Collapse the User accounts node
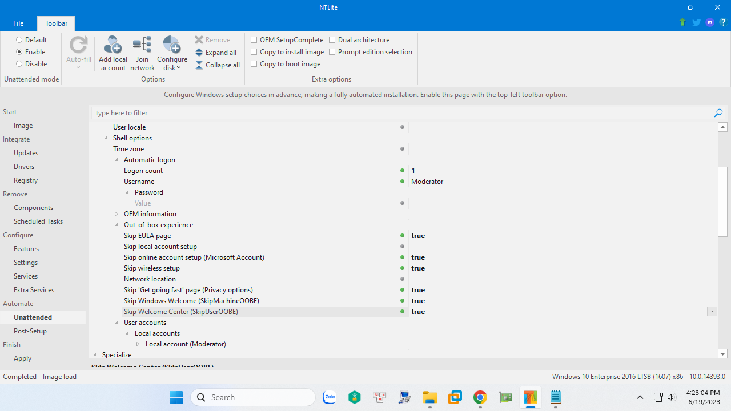The image size is (731, 411). [x=117, y=323]
